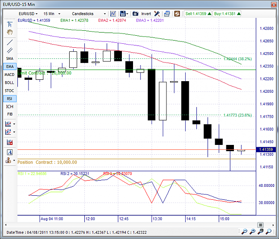This screenshot has width=279, height=239.
Task: Open the 15 Min timeframe dropdown
Action: pos(52,14)
